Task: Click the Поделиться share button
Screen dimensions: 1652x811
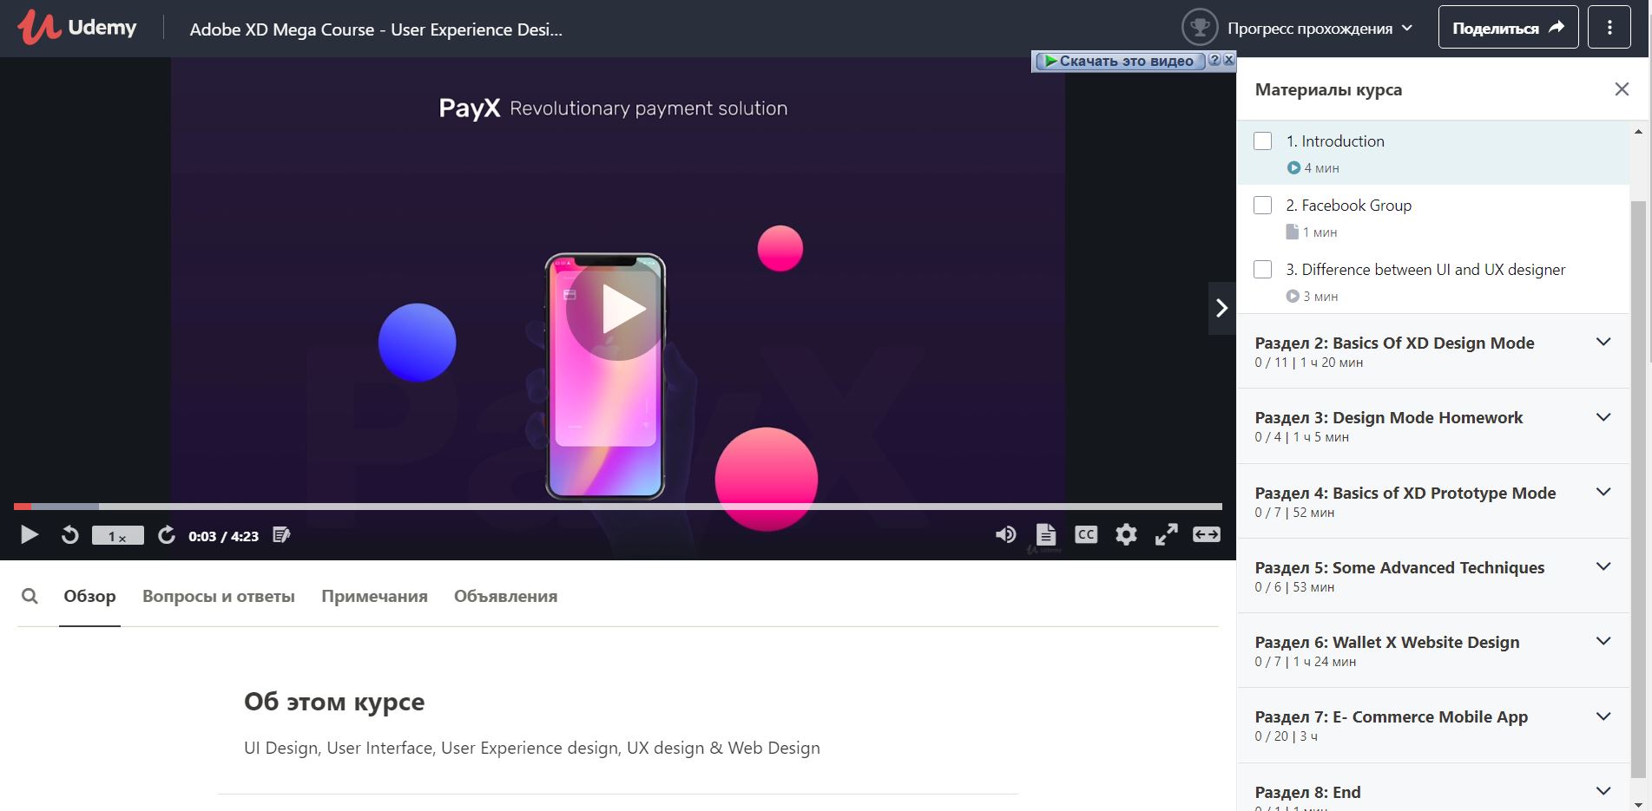Action: (1508, 28)
